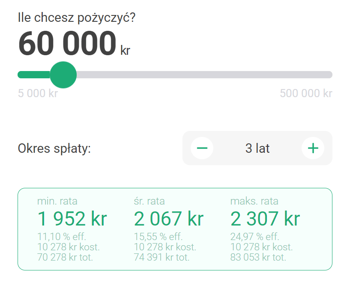Select the śr. rata 2 067 kr amount
The height and width of the screenshot is (282, 350).
tap(169, 219)
